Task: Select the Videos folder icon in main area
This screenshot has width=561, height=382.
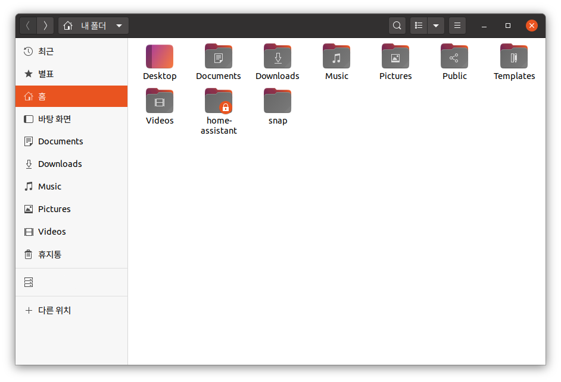Action: click(x=160, y=100)
